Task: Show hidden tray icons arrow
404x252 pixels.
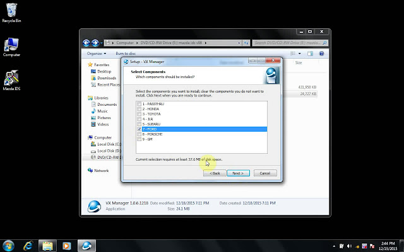Action: (x=334, y=246)
